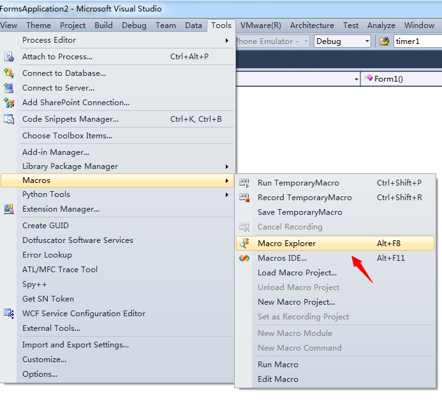Open the Build menu
The image size is (442, 401).
[x=104, y=26]
